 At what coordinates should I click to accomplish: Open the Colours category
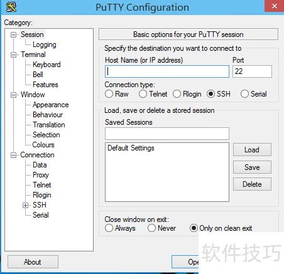pyautogui.click(x=43, y=145)
